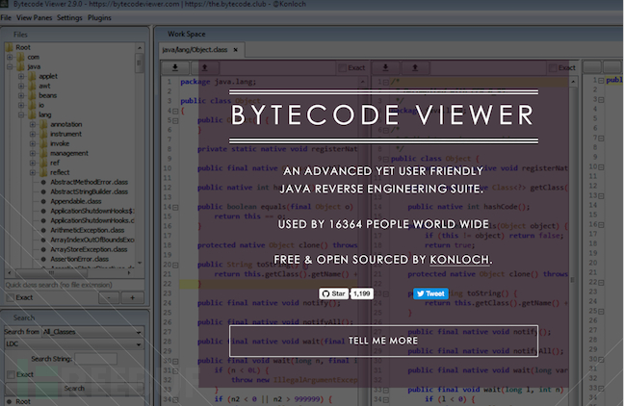Close the java/lang/Object.class tab
The height and width of the screenshot is (406, 624).
pos(235,49)
